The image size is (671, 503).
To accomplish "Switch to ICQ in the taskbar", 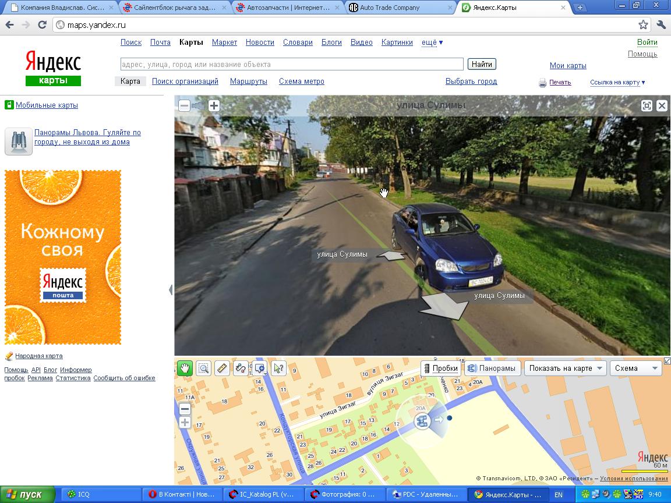I will coord(102,494).
